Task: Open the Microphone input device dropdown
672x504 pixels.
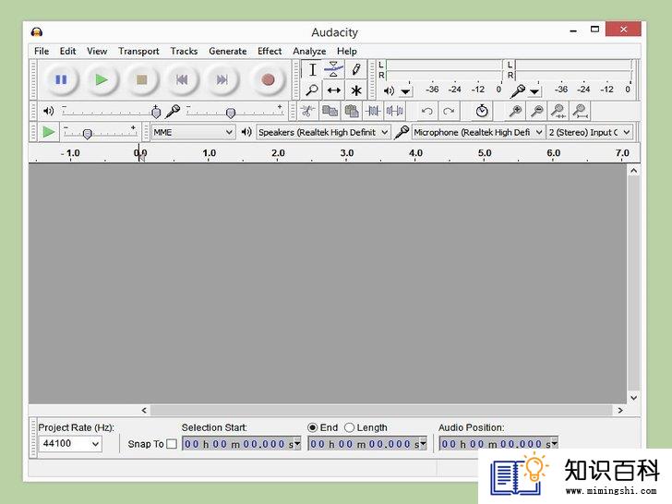Action: 478,132
